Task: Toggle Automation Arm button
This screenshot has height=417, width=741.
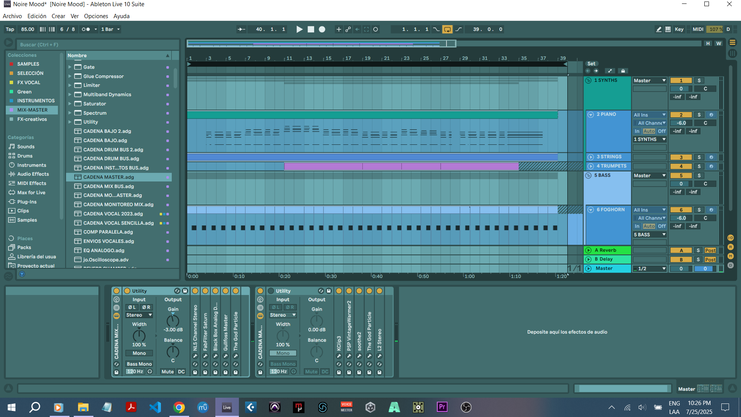Action: (x=348, y=29)
